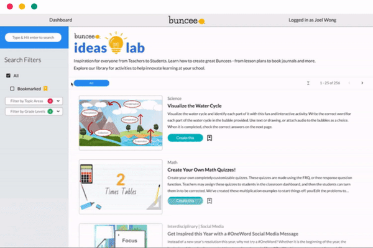This screenshot has width=373, height=248.
Task: Click the Buncee logo in header
Action: pyautogui.click(x=186, y=20)
